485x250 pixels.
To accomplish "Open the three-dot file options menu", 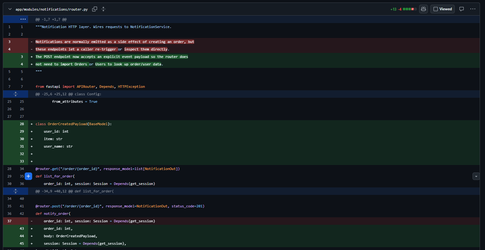I will tap(473, 9).
